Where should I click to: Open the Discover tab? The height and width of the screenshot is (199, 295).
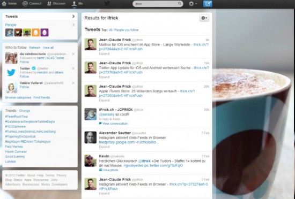click(56, 3)
